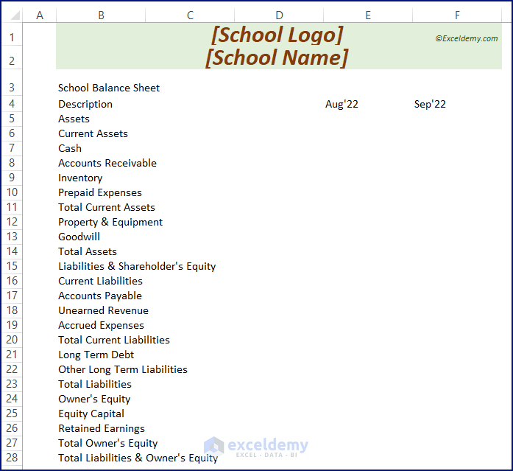Click the [School Name] title cell
The width and height of the screenshot is (513, 471).
[277, 57]
